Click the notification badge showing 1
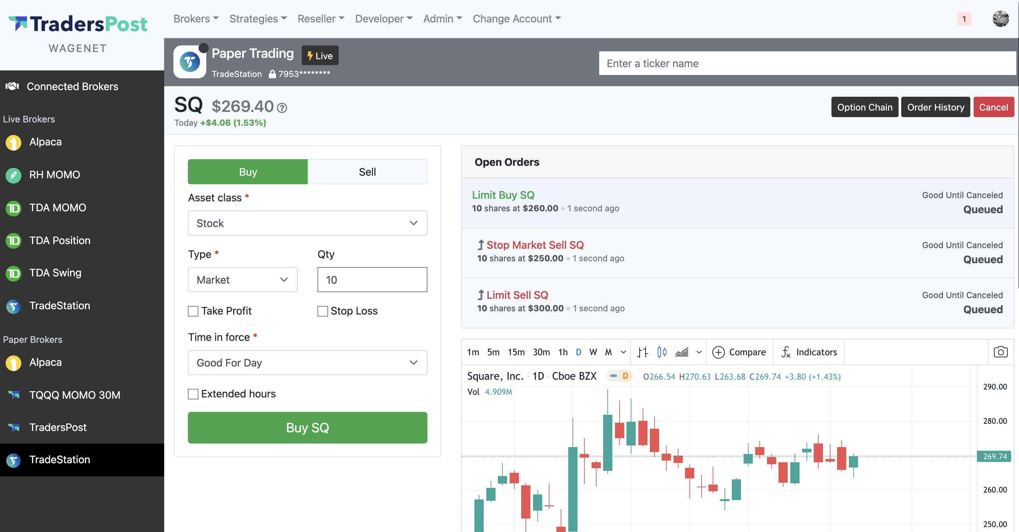 point(964,19)
